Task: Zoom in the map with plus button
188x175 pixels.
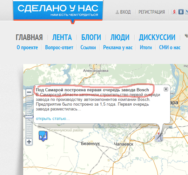Action: 29,142
